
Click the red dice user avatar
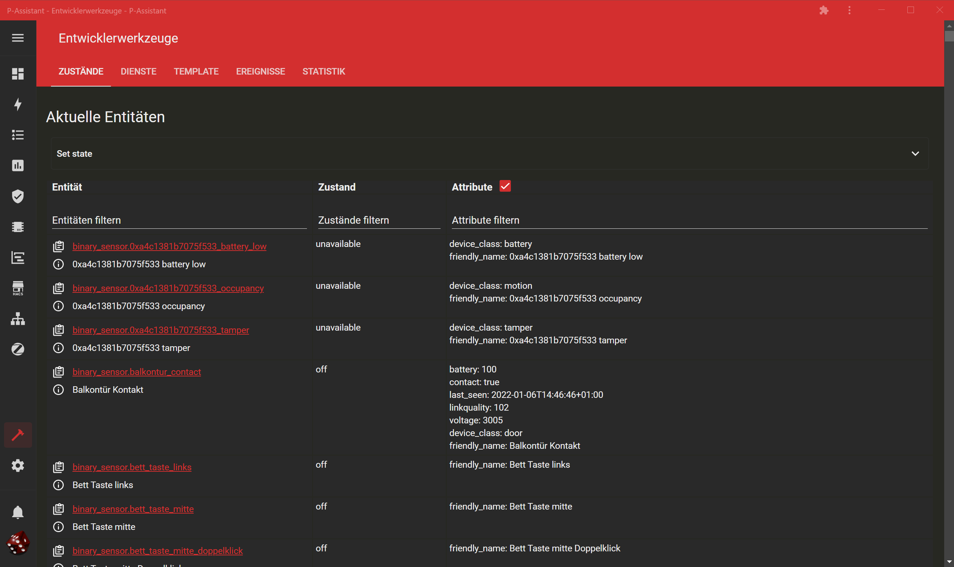pos(17,543)
